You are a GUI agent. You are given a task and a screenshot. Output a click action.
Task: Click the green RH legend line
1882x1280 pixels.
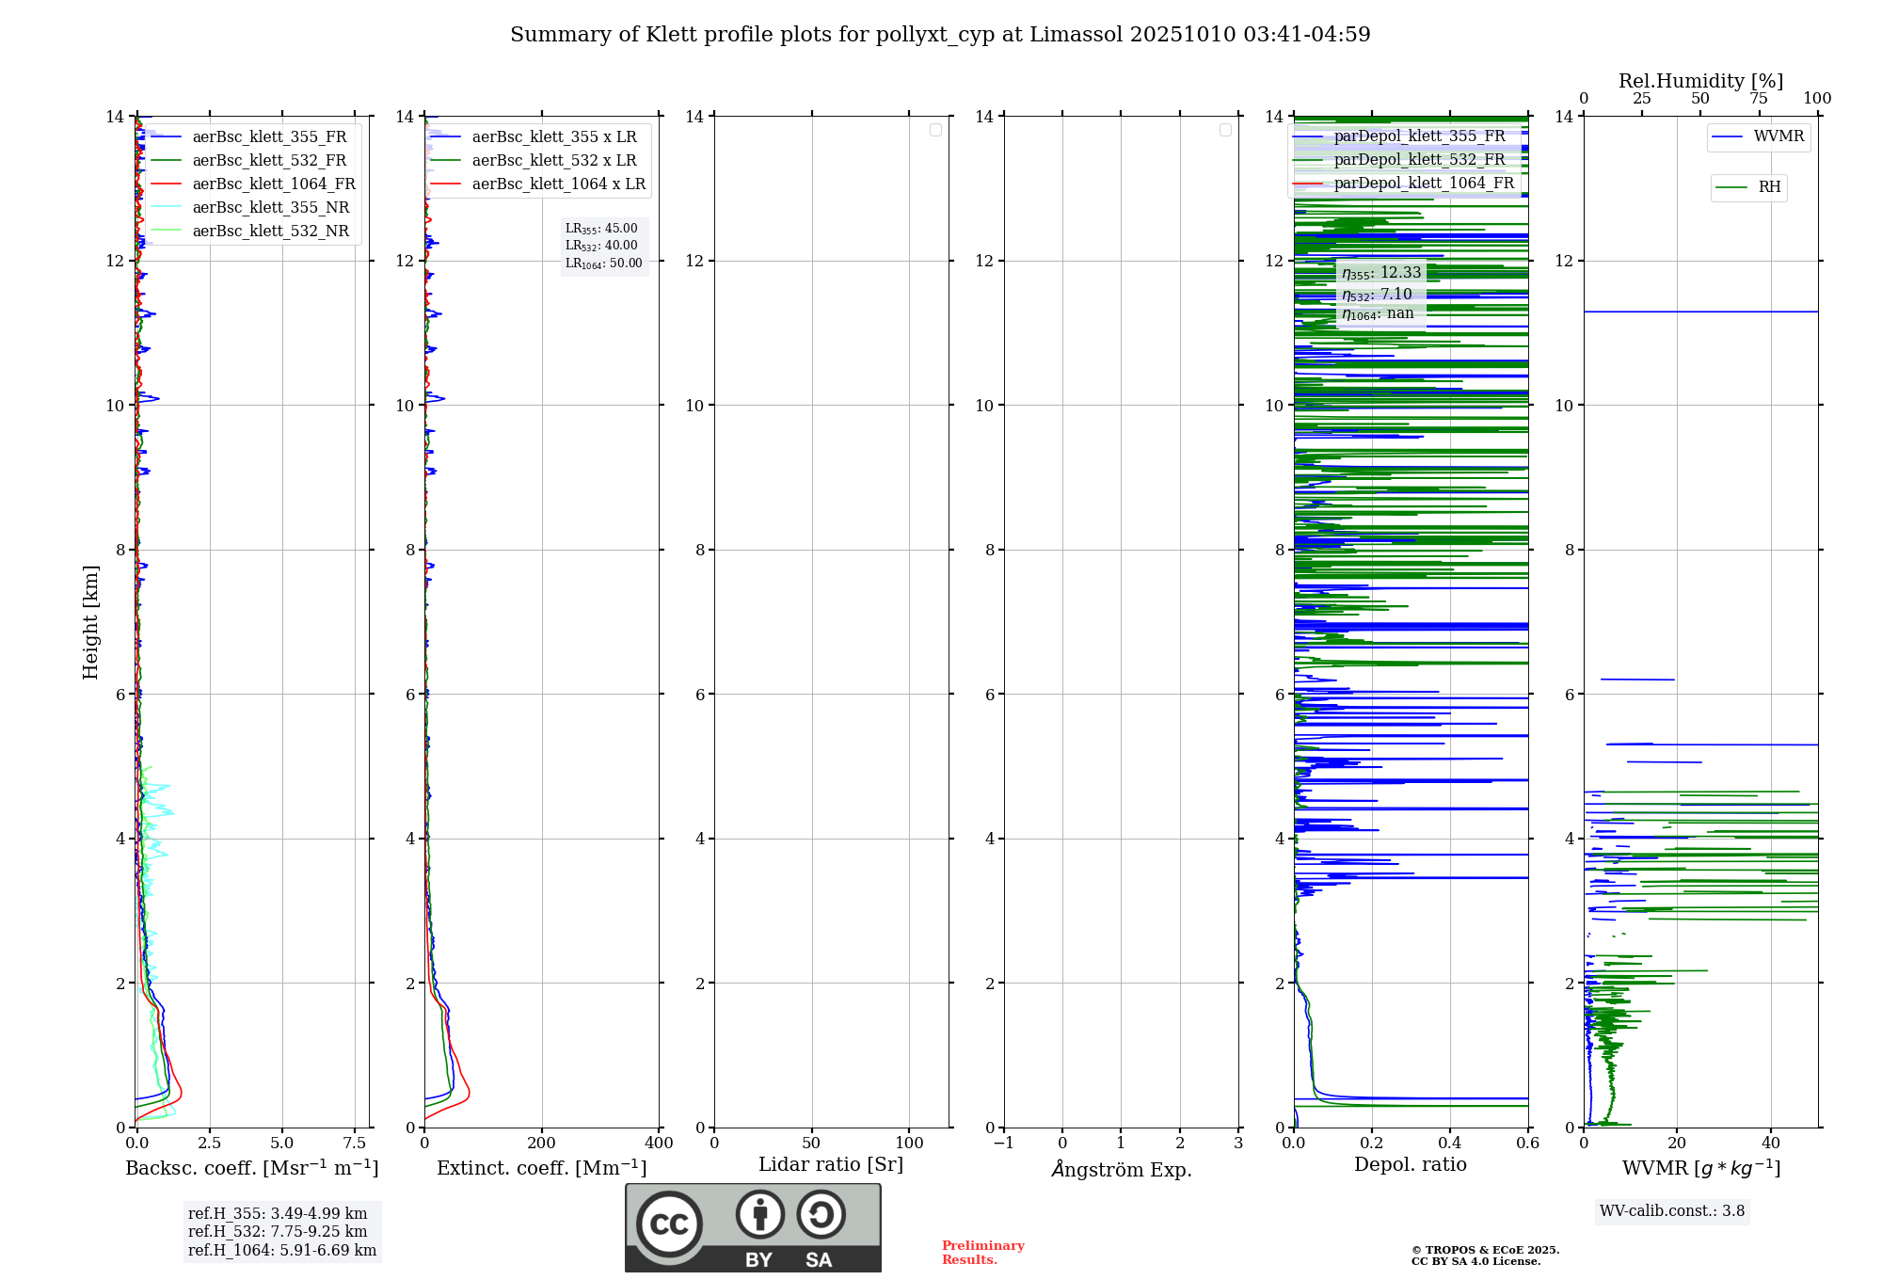pos(1731,188)
